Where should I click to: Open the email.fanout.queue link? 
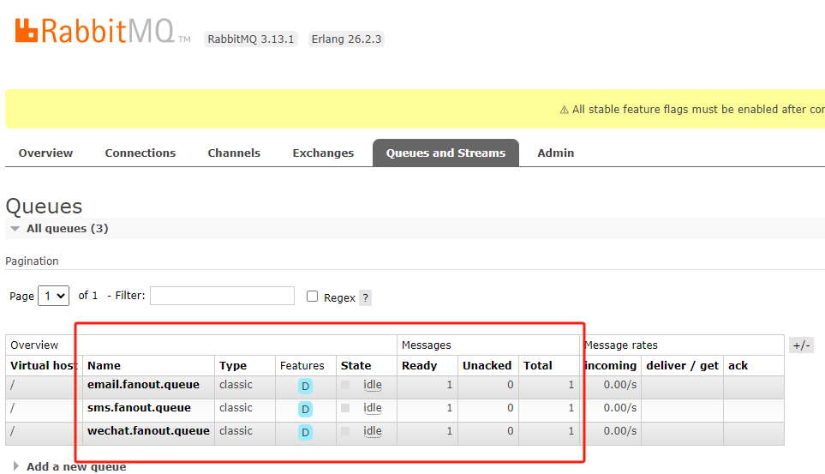coord(143,385)
